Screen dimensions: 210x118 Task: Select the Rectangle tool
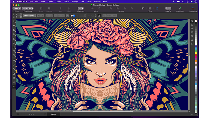[14, 47]
